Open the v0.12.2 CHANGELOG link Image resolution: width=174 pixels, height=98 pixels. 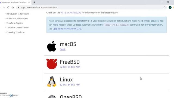click(71, 13)
